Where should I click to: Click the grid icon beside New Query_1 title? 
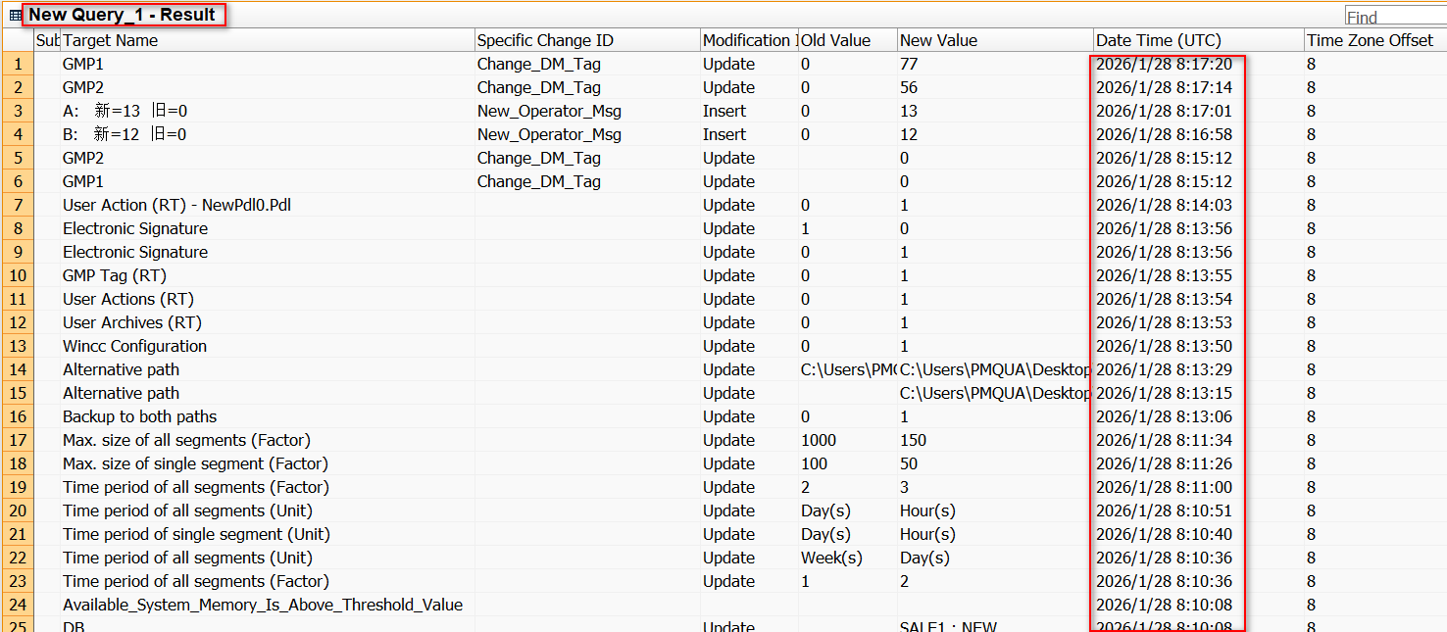15,16
